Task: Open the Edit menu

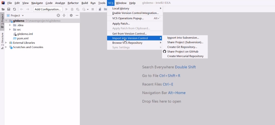Action: (17, 3)
